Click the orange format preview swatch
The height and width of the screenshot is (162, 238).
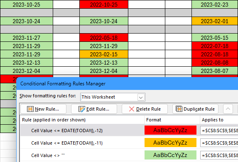coord(170,143)
